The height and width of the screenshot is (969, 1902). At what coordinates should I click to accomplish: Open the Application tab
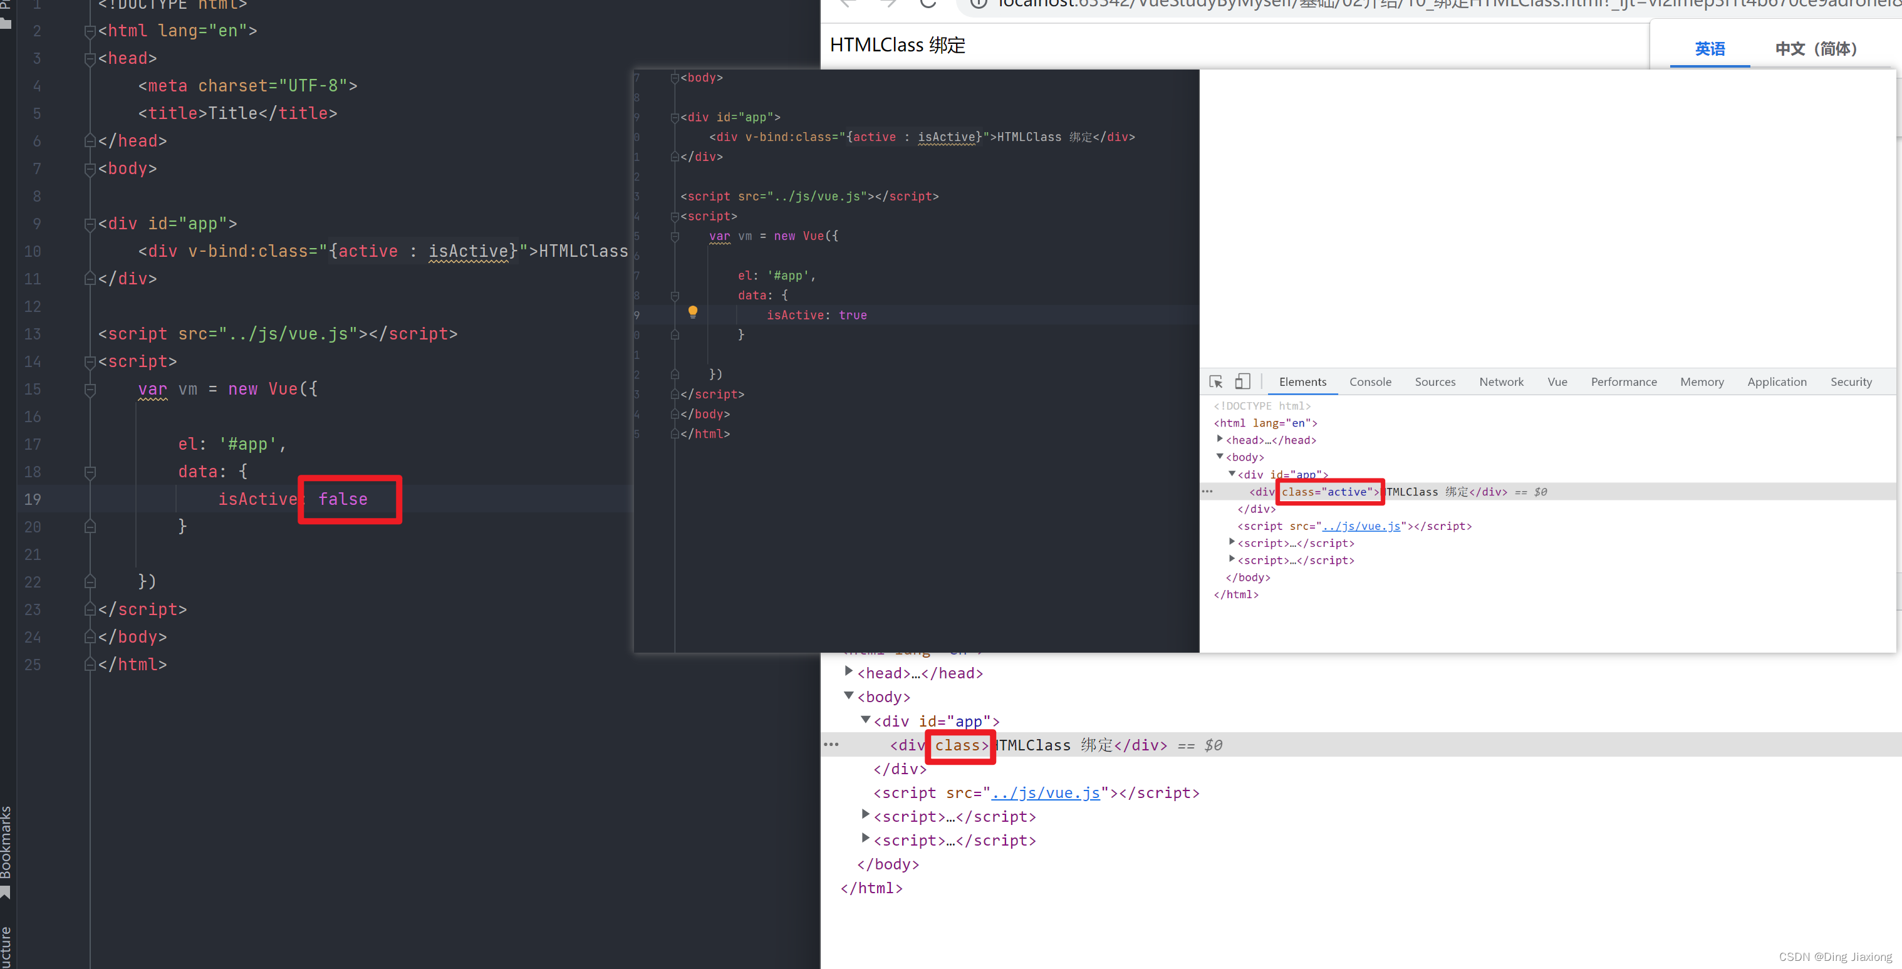click(x=1777, y=381)
